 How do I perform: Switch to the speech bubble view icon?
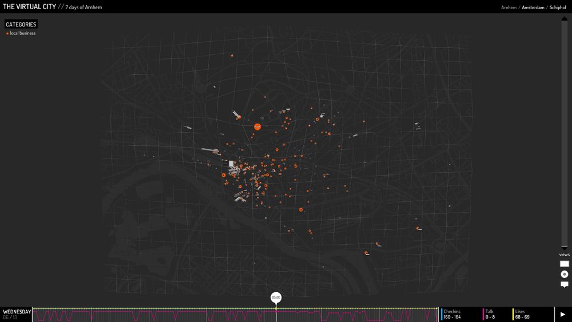565,284
